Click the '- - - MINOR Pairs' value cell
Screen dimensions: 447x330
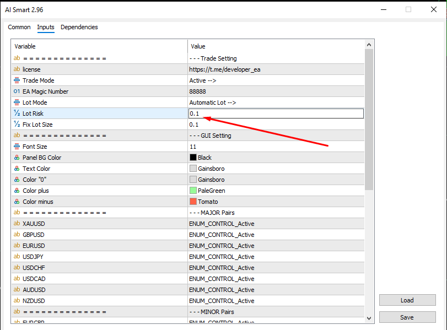tap(276, 312)
